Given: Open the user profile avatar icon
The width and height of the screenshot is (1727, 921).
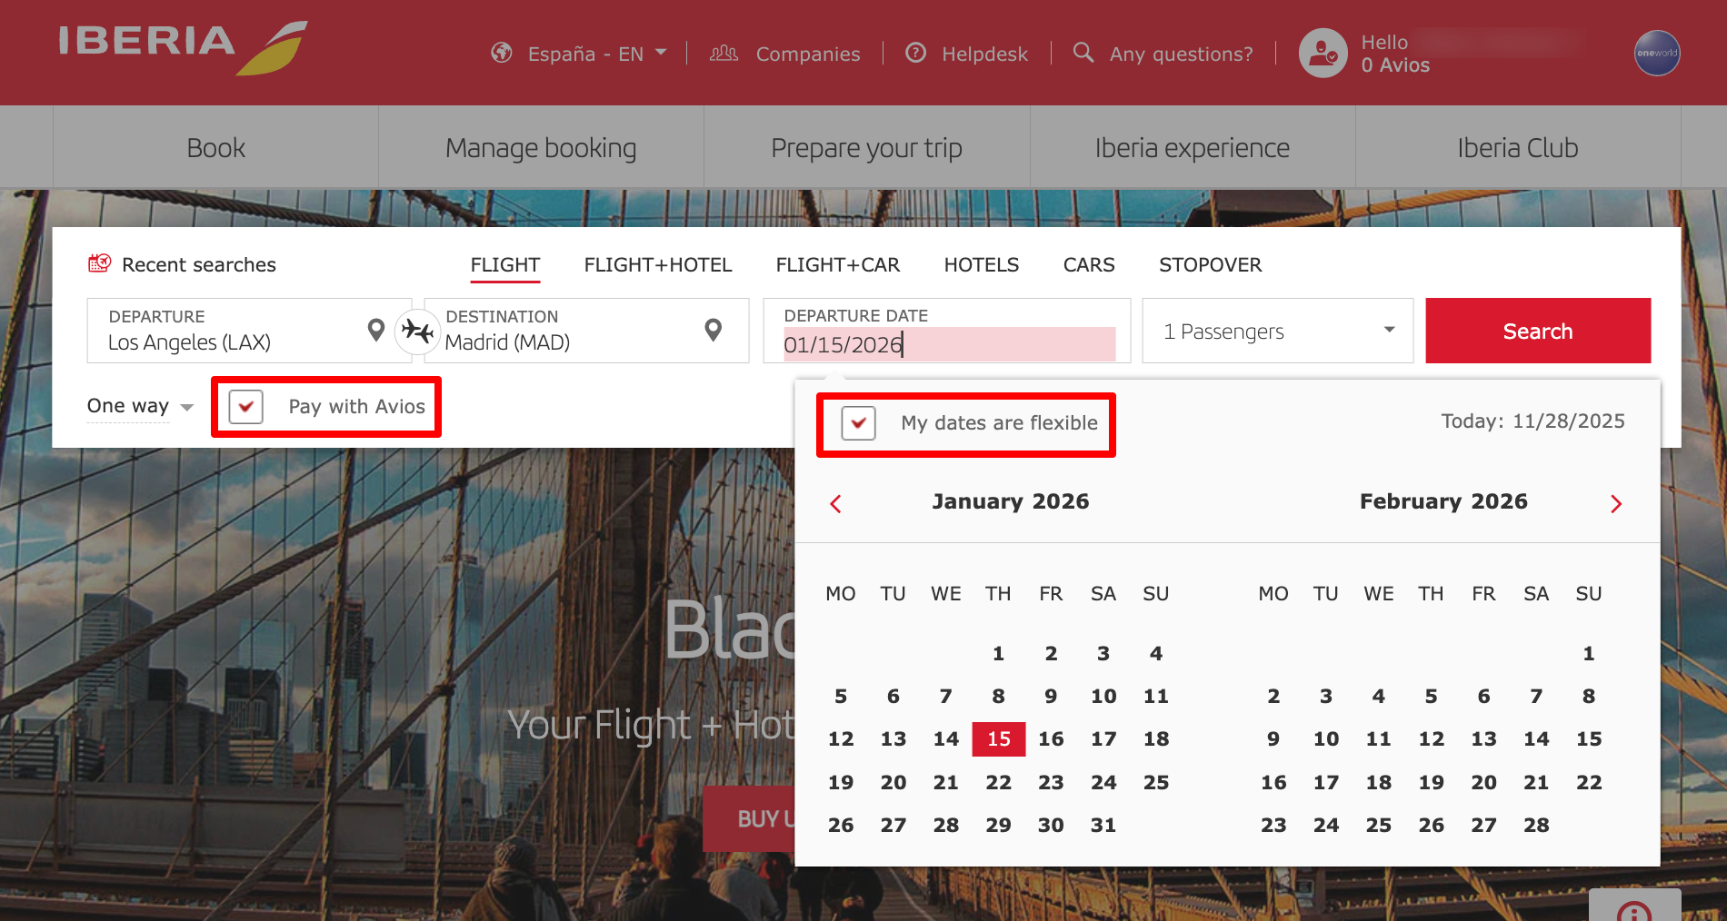Looking at the screenshot, I should (1323, 54).
